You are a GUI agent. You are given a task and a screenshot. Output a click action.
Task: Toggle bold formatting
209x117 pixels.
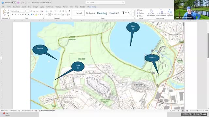pos(12,14)
